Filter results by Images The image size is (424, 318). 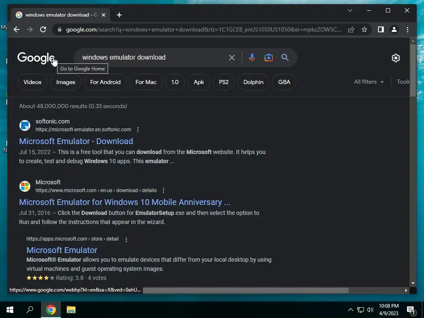(66, 82)
